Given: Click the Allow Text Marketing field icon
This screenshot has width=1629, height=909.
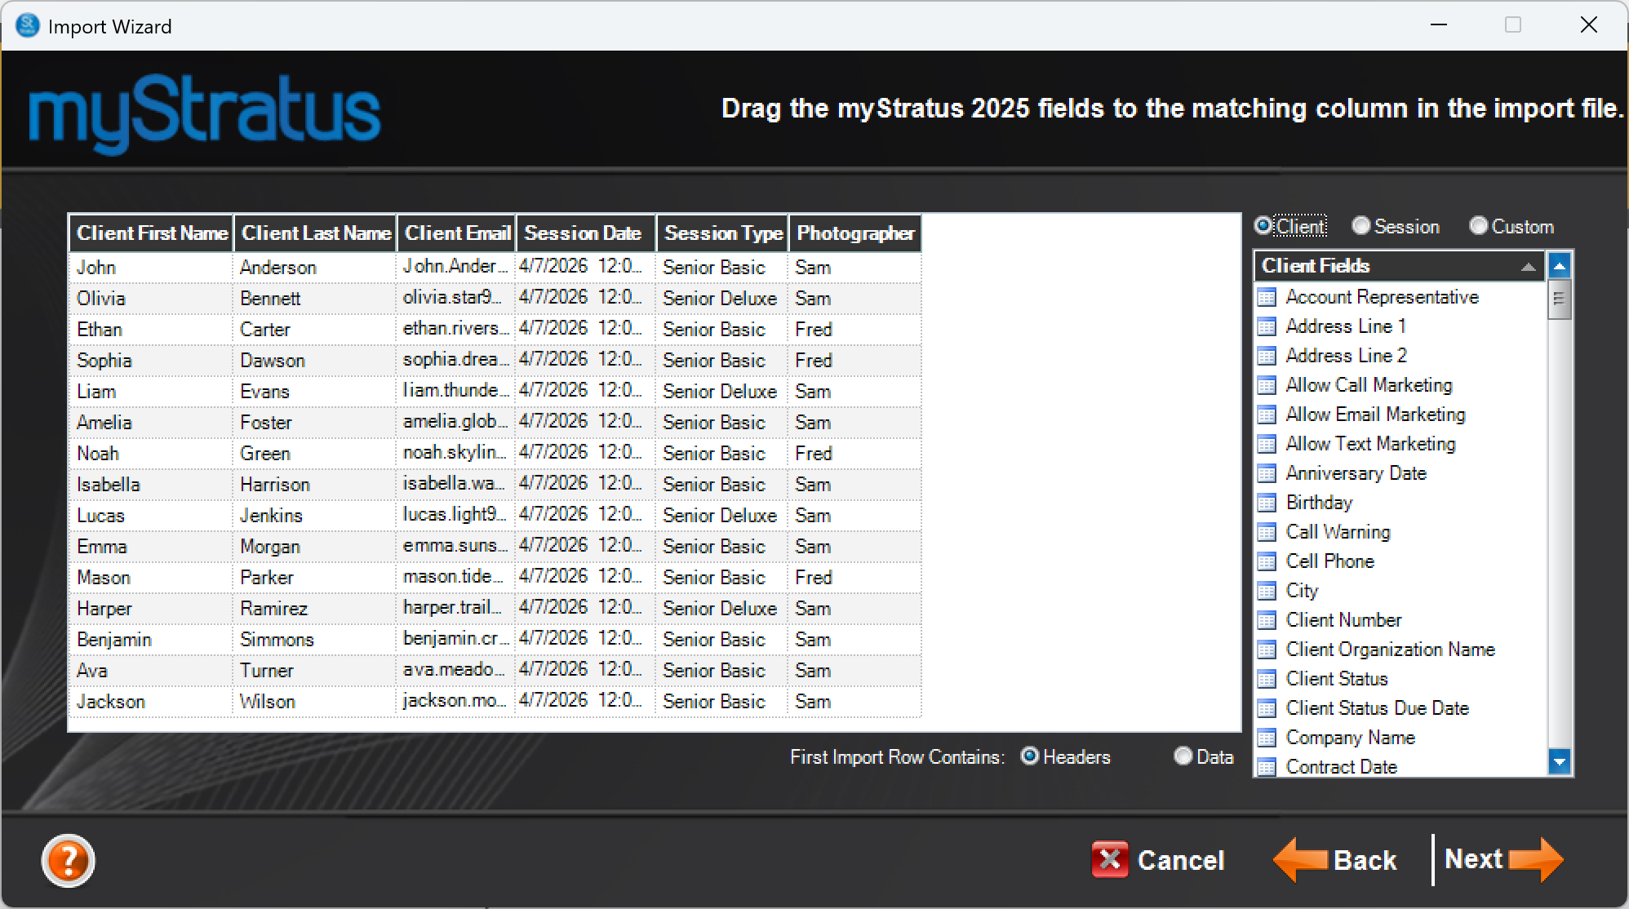Looking at the screenshot, I should pos(1267,444).
